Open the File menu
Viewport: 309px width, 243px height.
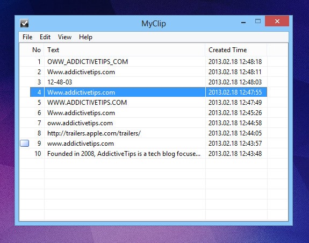pos(27,37)
